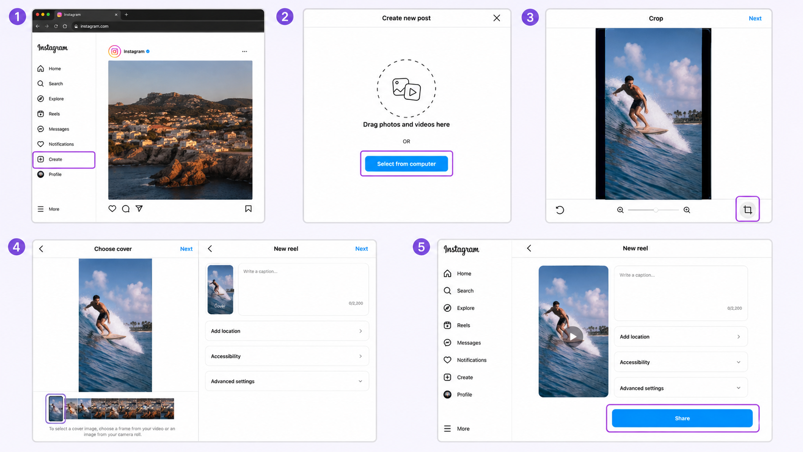The height and width of the screenshot is (452, 803).
Task: Open Notifications heart icon in panel 1 sidebar
Action: tap(41, 144)
